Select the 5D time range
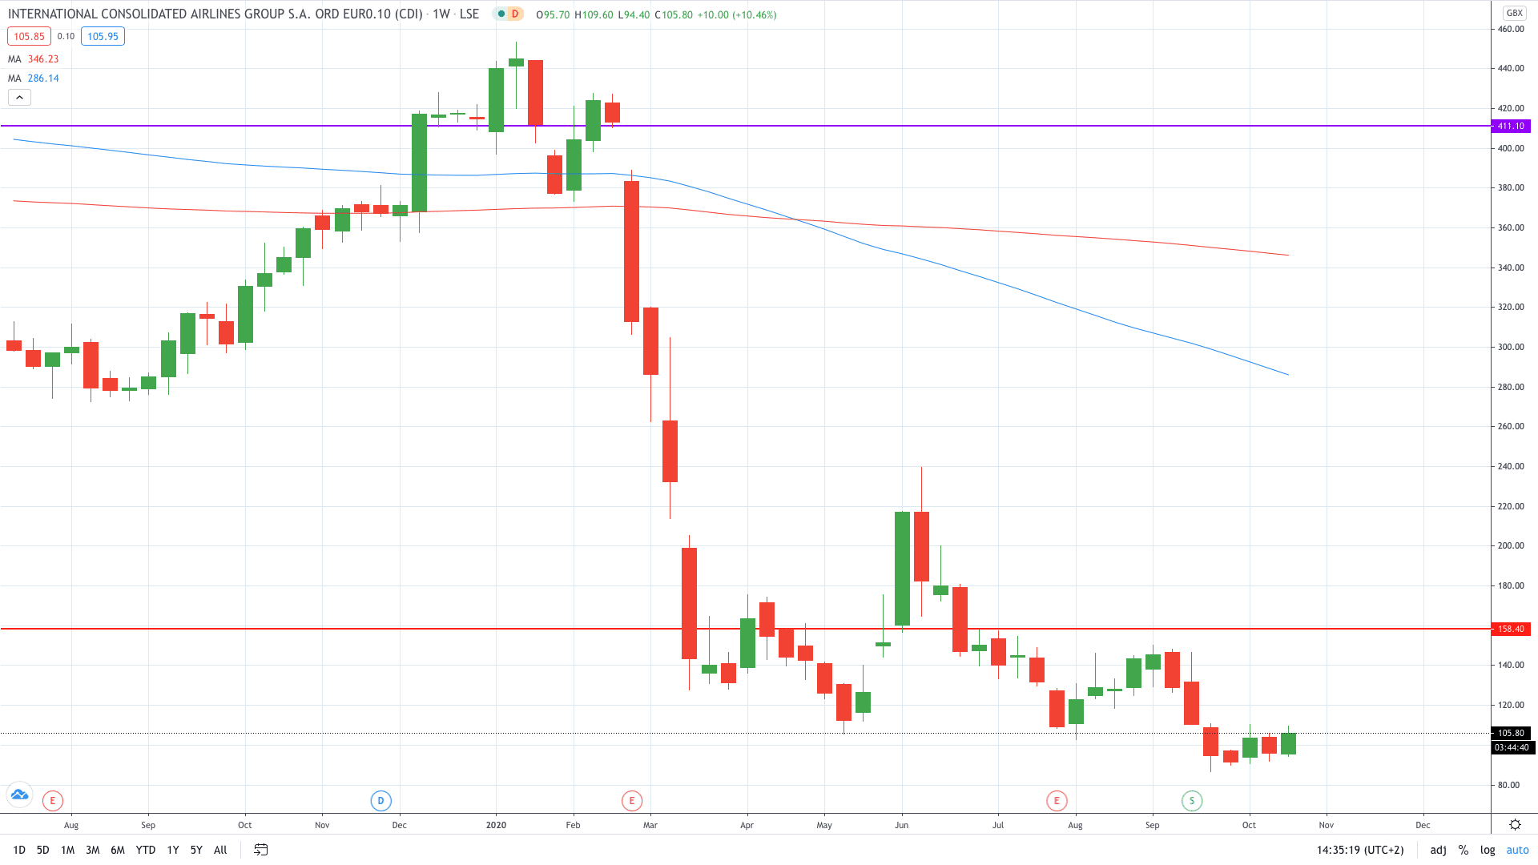Image resolution: width=1538 pixels, height=865 pixels. click(43, 850)
